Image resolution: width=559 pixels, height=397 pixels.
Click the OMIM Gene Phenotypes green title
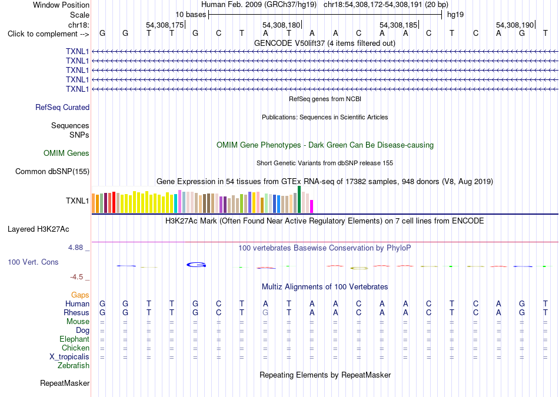[x=325, y=145]
